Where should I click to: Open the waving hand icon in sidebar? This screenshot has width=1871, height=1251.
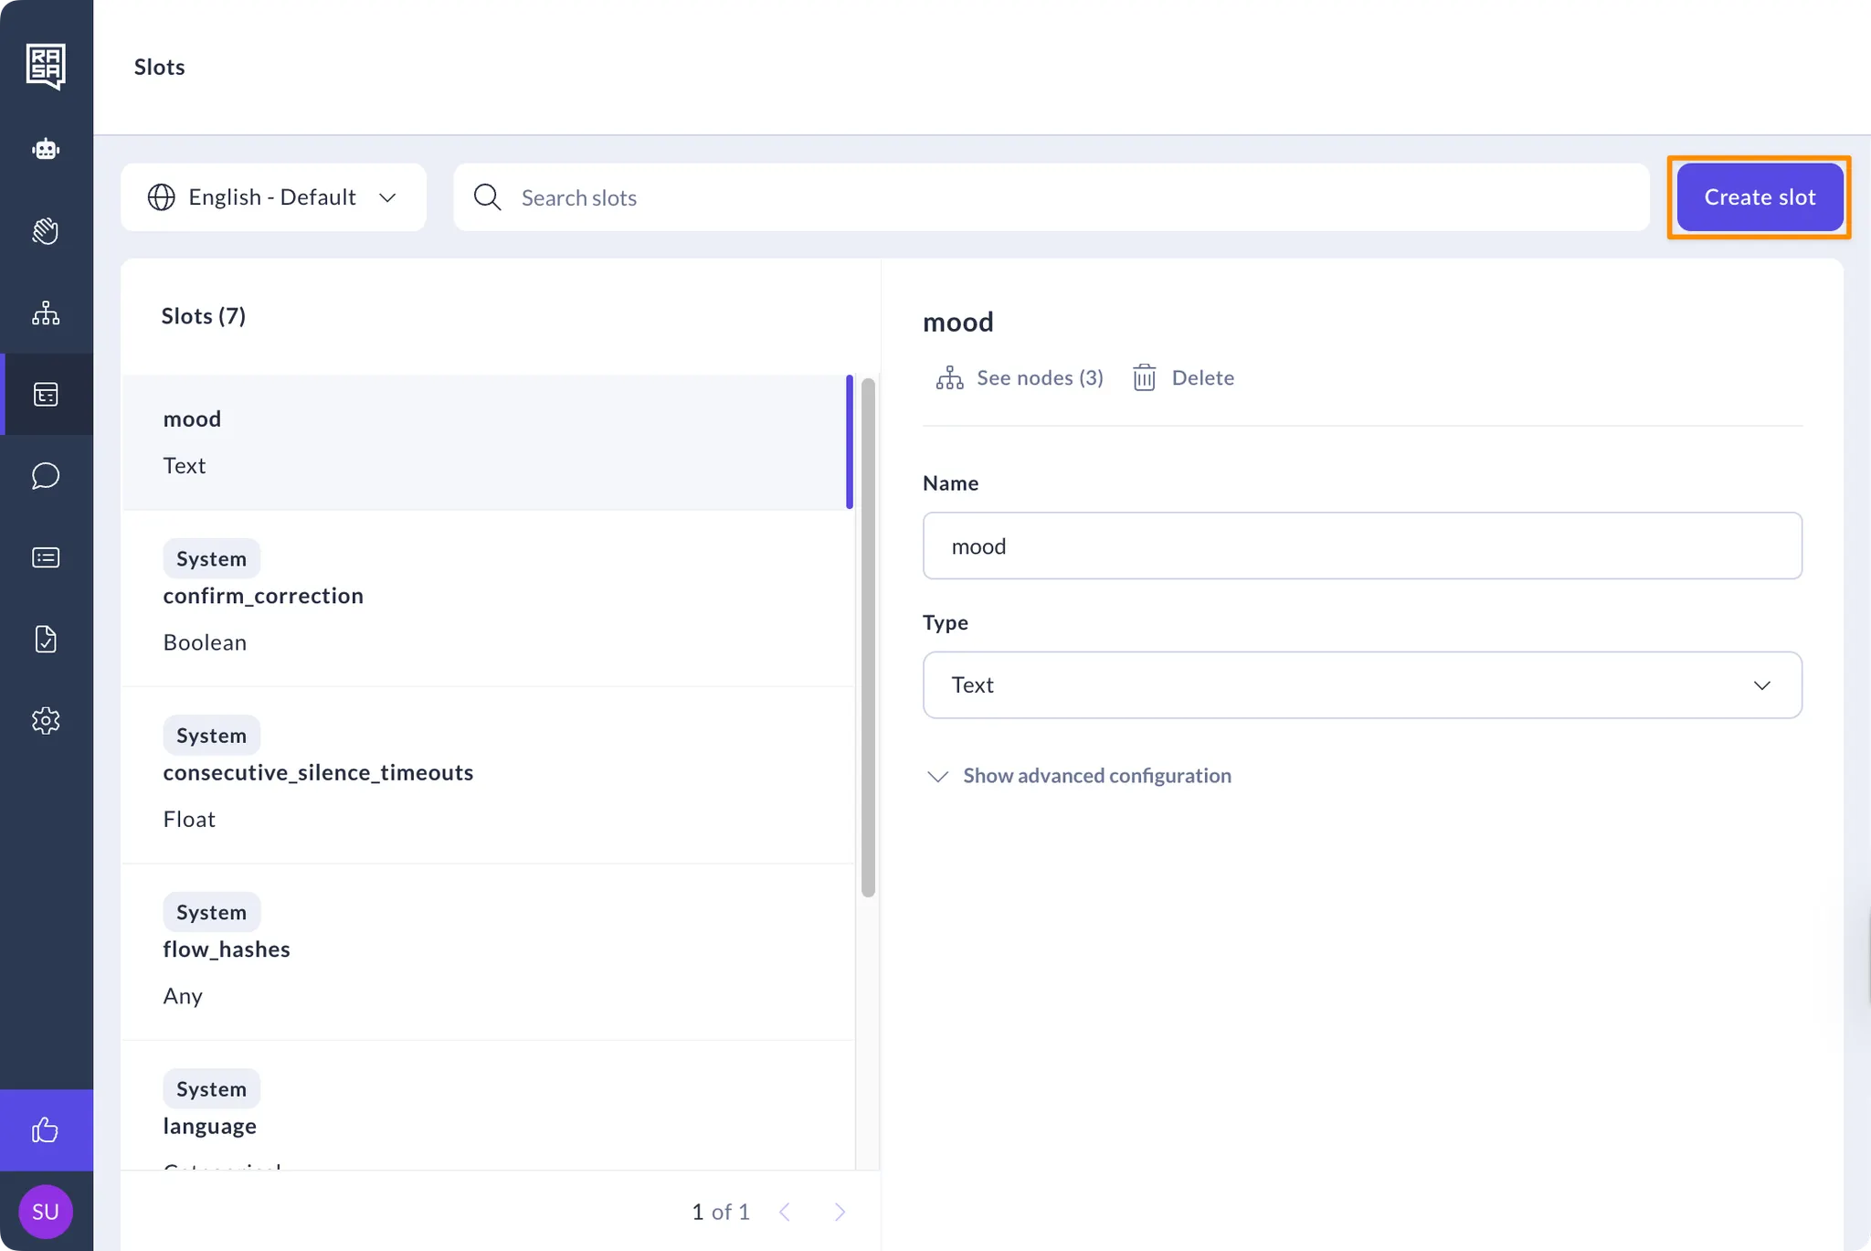click(x=46, y=231)
